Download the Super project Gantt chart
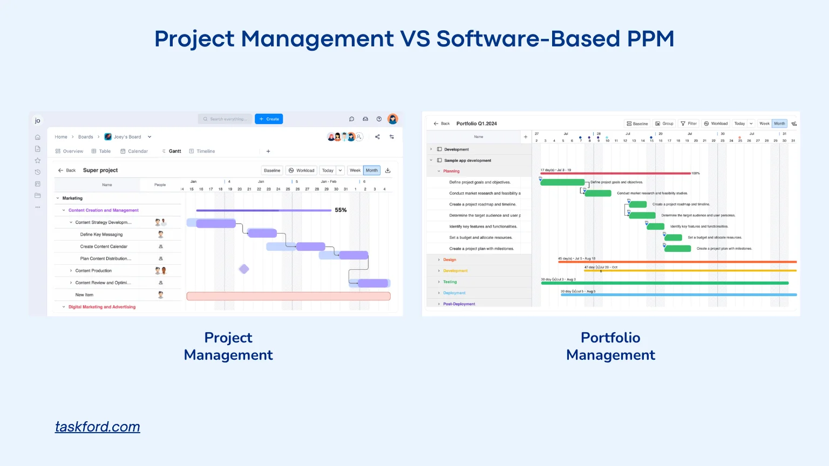This screenshot has height=466, width=829. click(x=388, y=170)
